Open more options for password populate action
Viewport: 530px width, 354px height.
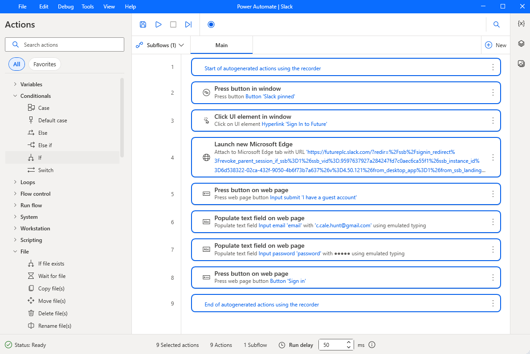click(493, 249)
